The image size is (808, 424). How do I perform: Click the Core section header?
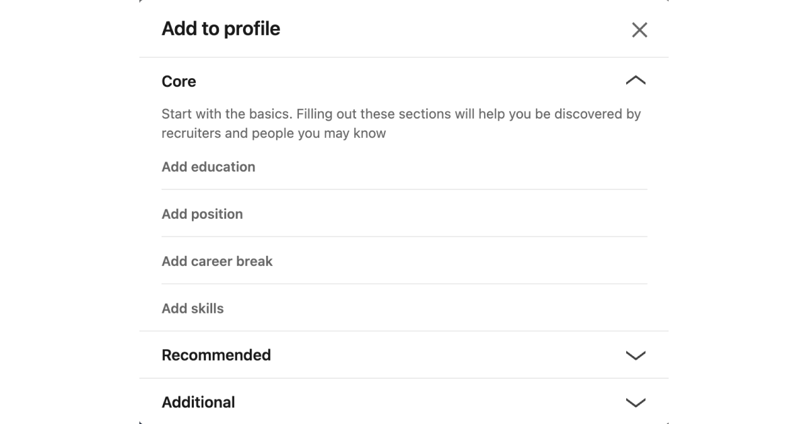pos(178,81)
